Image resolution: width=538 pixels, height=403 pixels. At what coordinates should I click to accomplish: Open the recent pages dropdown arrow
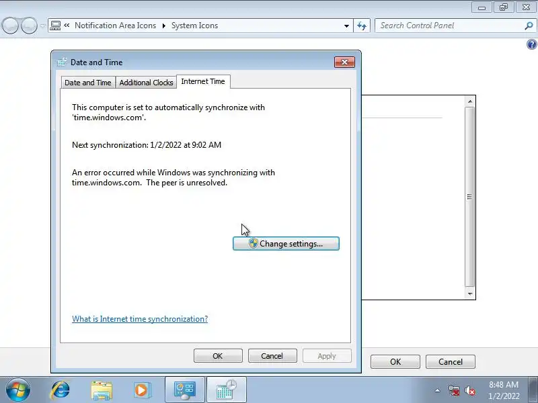click(x=42, y=26)
